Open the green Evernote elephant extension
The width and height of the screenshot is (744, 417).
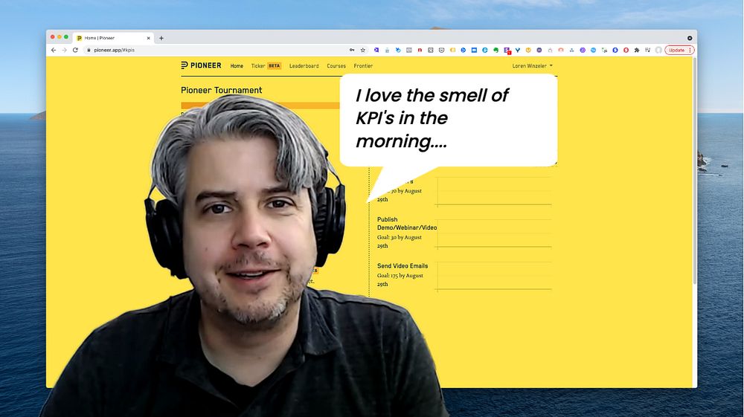click(x=496, y=50)
